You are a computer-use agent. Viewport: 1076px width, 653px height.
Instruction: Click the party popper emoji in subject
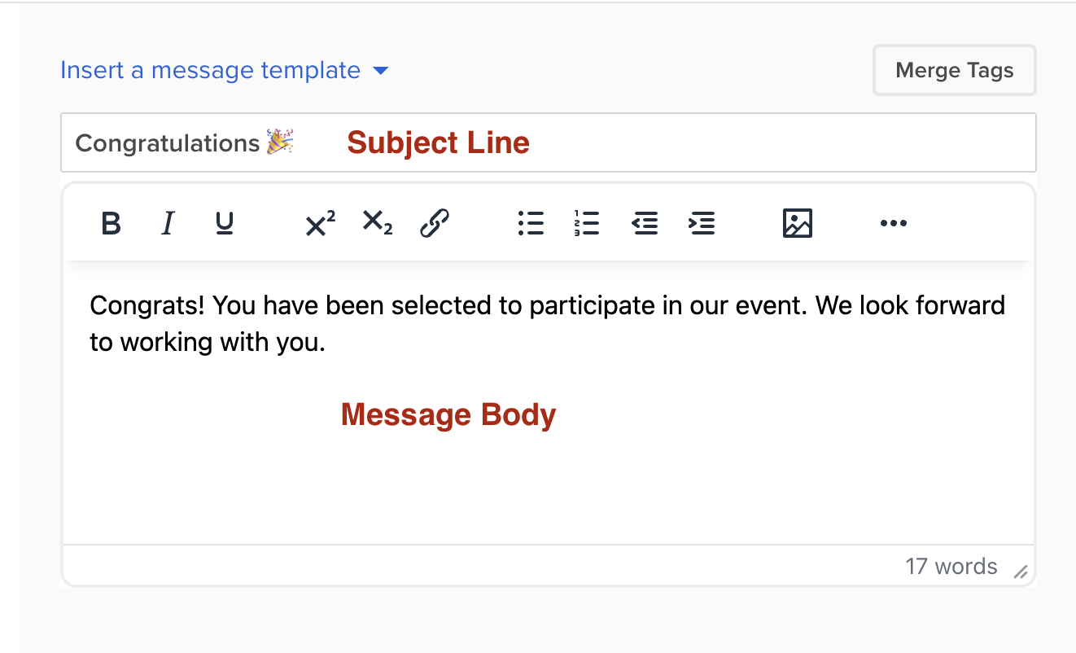pos(280,142)
